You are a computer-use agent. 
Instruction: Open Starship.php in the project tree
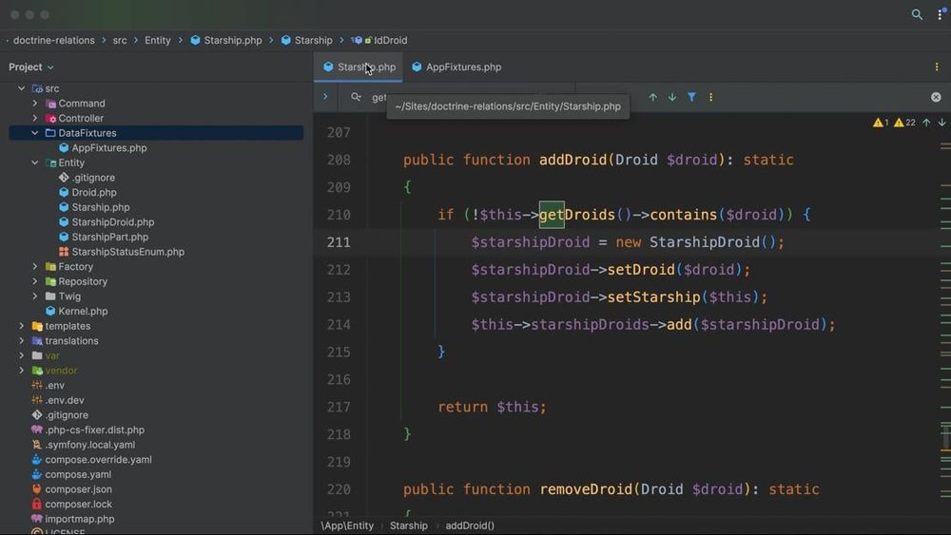coord(100,207)
